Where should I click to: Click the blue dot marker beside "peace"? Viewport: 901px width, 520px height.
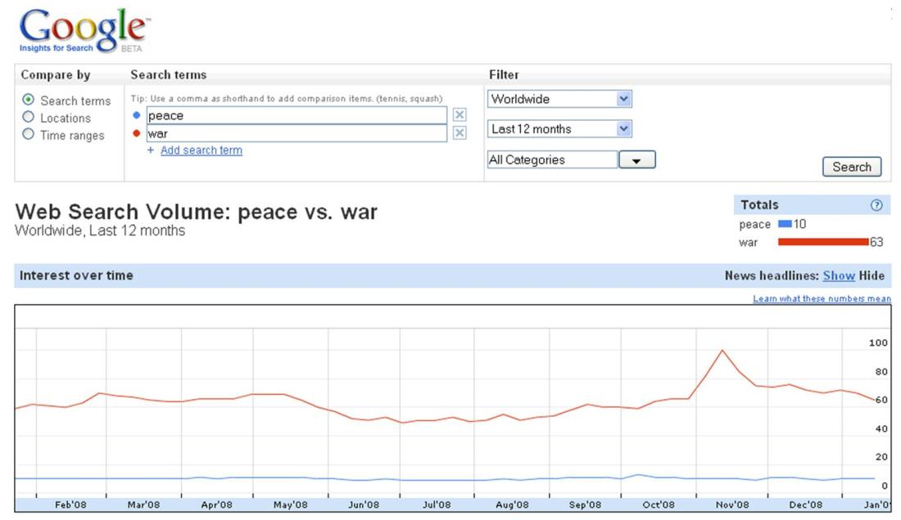click(x=134, y=114)
